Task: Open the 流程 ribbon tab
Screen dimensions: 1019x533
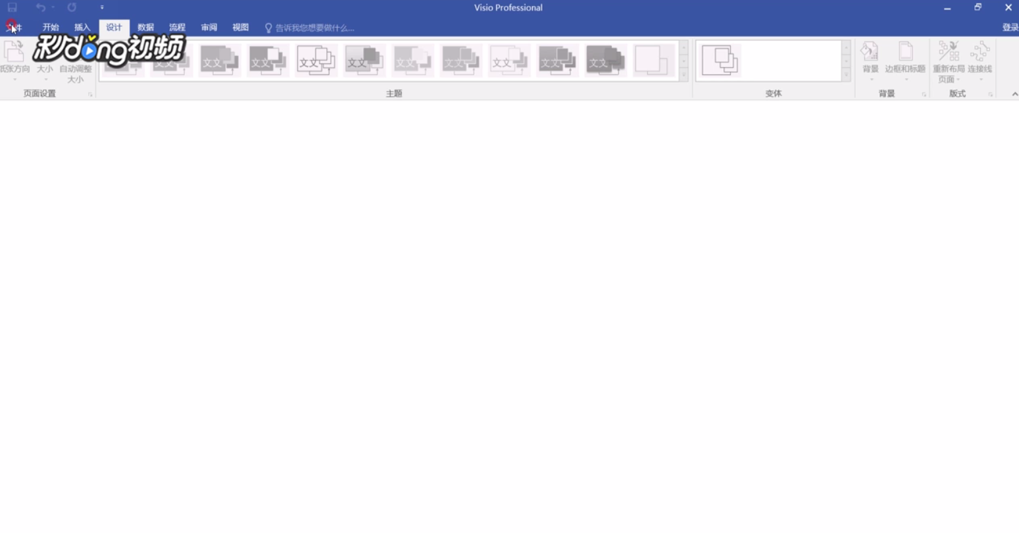Action: [x=177, y=28]
